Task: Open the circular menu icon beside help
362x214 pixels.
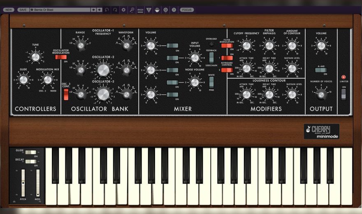Action: [x=165, y=10]
